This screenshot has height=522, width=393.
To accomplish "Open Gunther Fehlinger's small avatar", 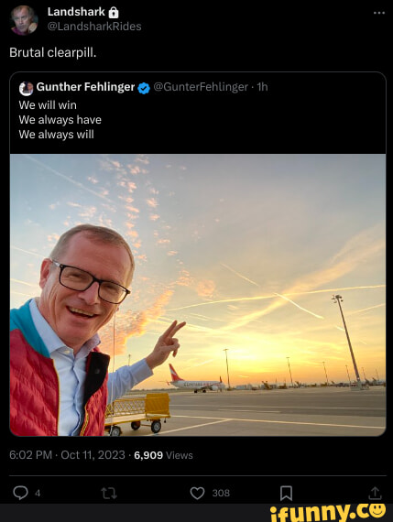I will tap(26, 88).
